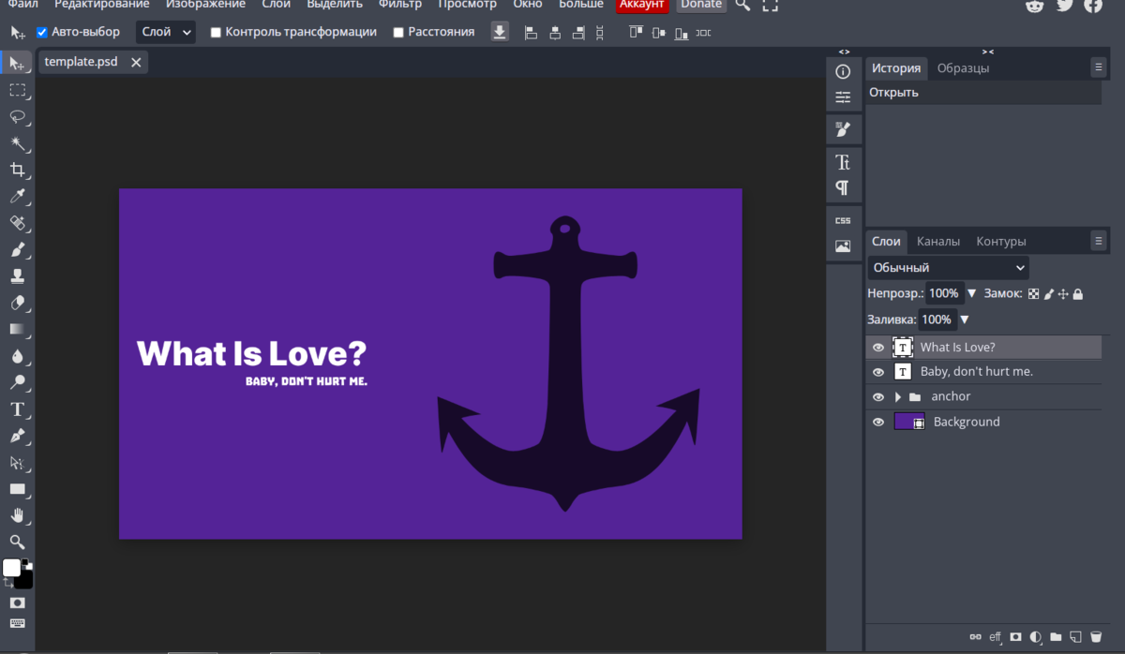This screenshot has width=1125, height=654.
Task: Select the Rectangle shape tool
Action: (17, 489)
